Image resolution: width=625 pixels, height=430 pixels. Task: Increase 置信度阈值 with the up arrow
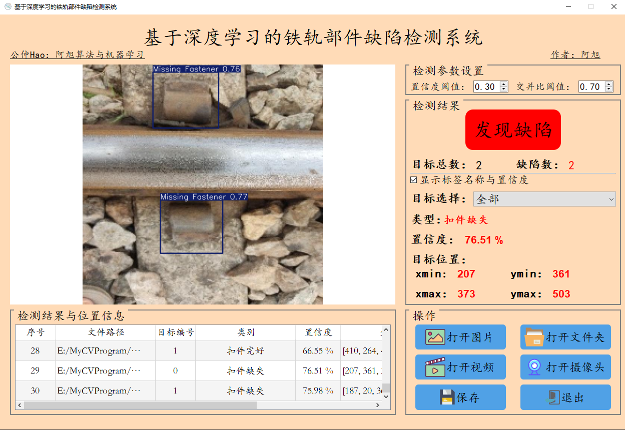coord(504,84)
